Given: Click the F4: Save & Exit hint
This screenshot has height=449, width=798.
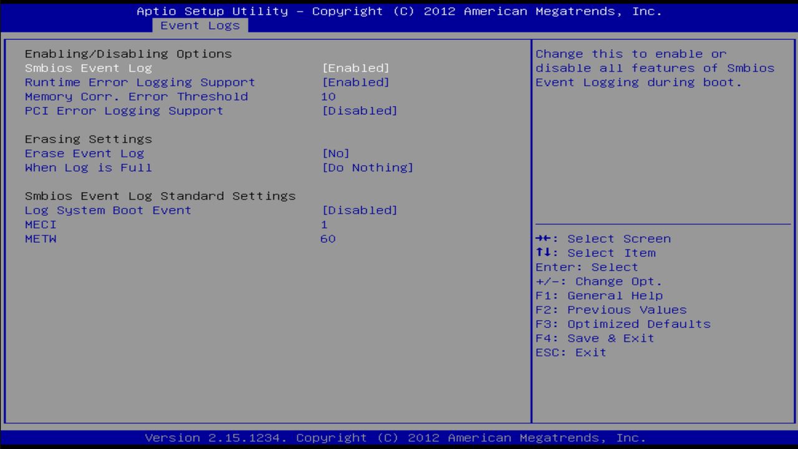Looking at the screenshot, I should coord(595,339).
